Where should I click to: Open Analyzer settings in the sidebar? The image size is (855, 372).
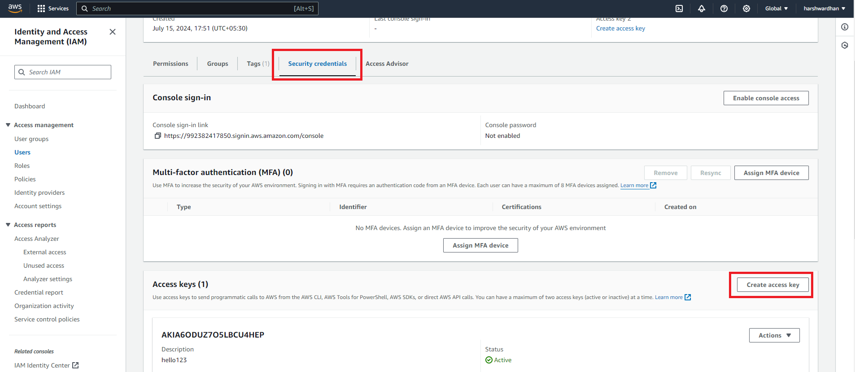click(48, 279)
